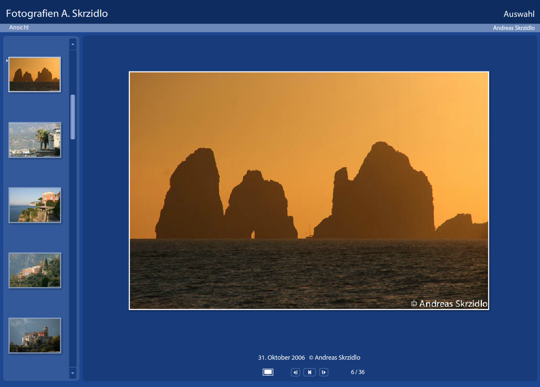Click the date caption 31. Oktober 2006

(x=282, y=358)
